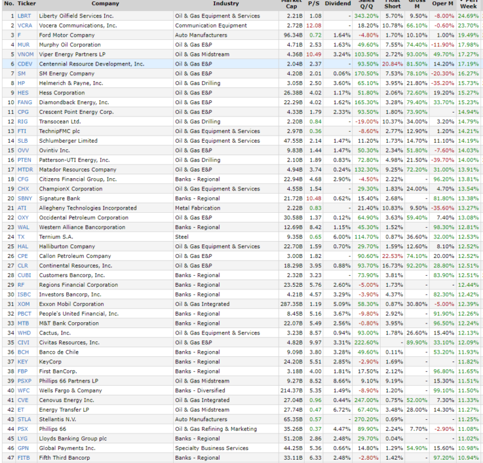483x463 pixels.
Task: Sort the table by the Industry column
Action: coord(226,3)
